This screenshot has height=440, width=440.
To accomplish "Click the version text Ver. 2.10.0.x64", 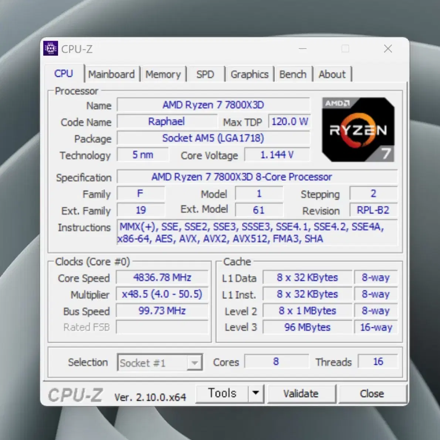I will pos(150,397).
